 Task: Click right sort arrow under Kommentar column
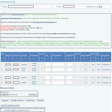107,58
